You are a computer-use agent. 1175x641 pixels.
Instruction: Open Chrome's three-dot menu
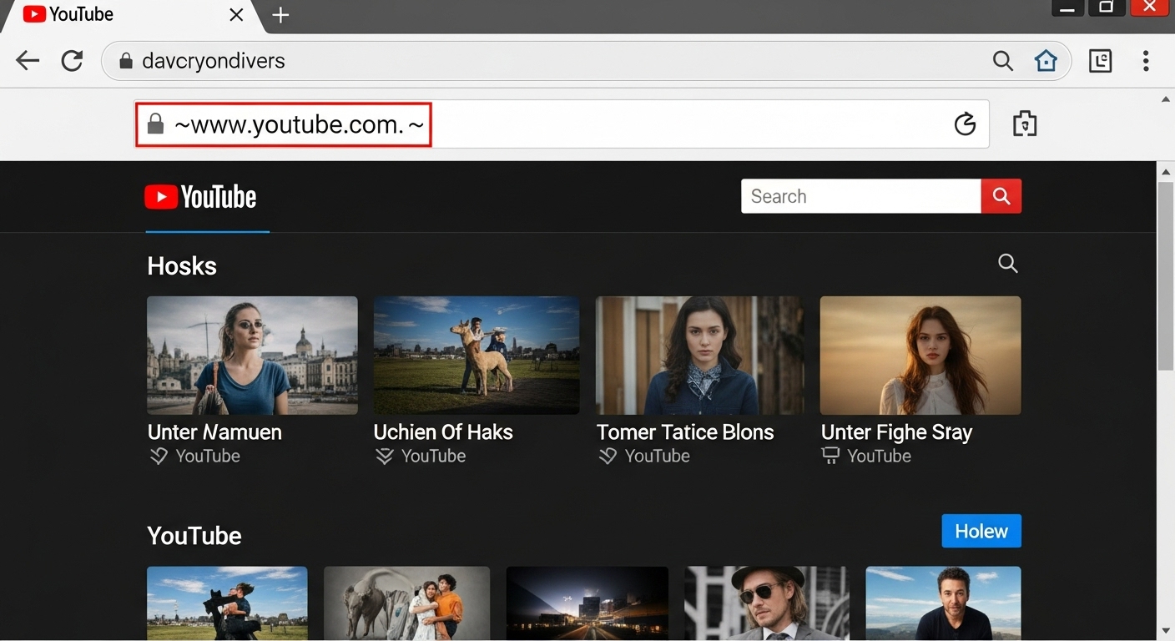1146,60
